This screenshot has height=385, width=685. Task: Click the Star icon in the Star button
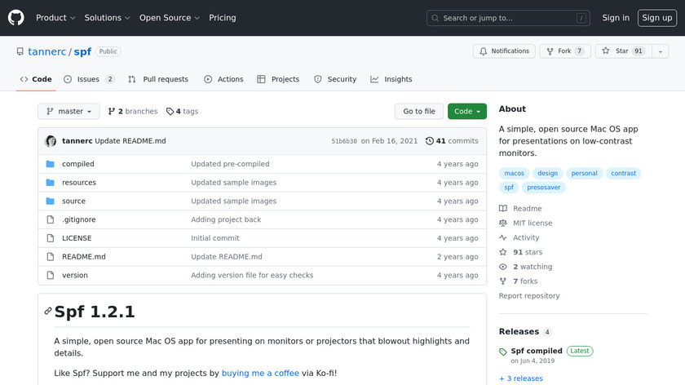coord(605,51)
